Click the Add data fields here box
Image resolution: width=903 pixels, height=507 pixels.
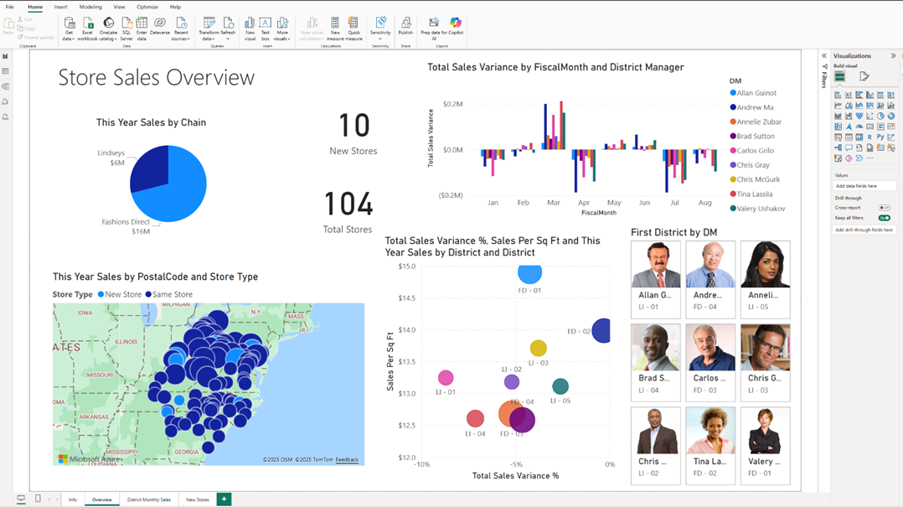point(864,186)
